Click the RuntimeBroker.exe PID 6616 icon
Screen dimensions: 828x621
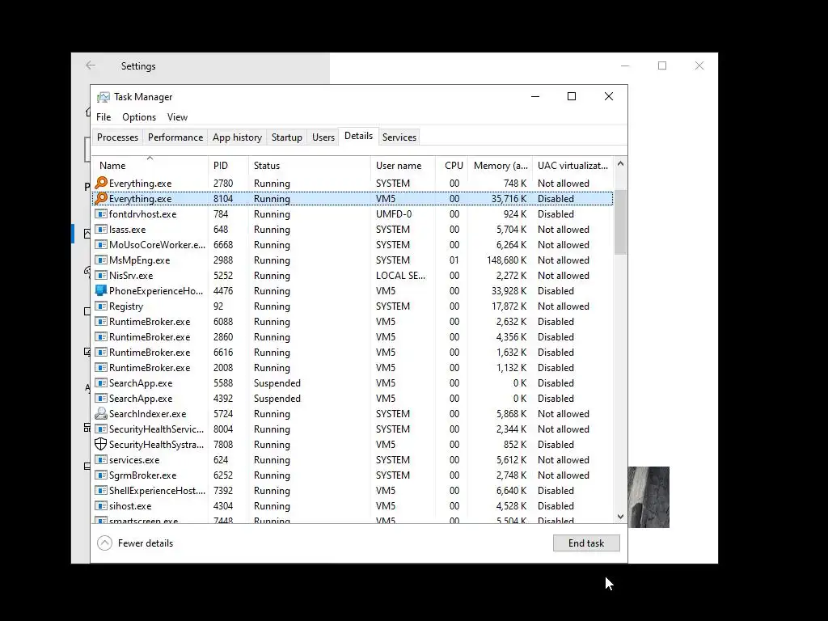point(101,352)
